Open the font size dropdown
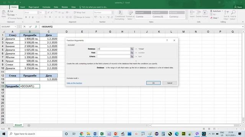This screenshot has height=137, width=245. (x=46, y=13)
